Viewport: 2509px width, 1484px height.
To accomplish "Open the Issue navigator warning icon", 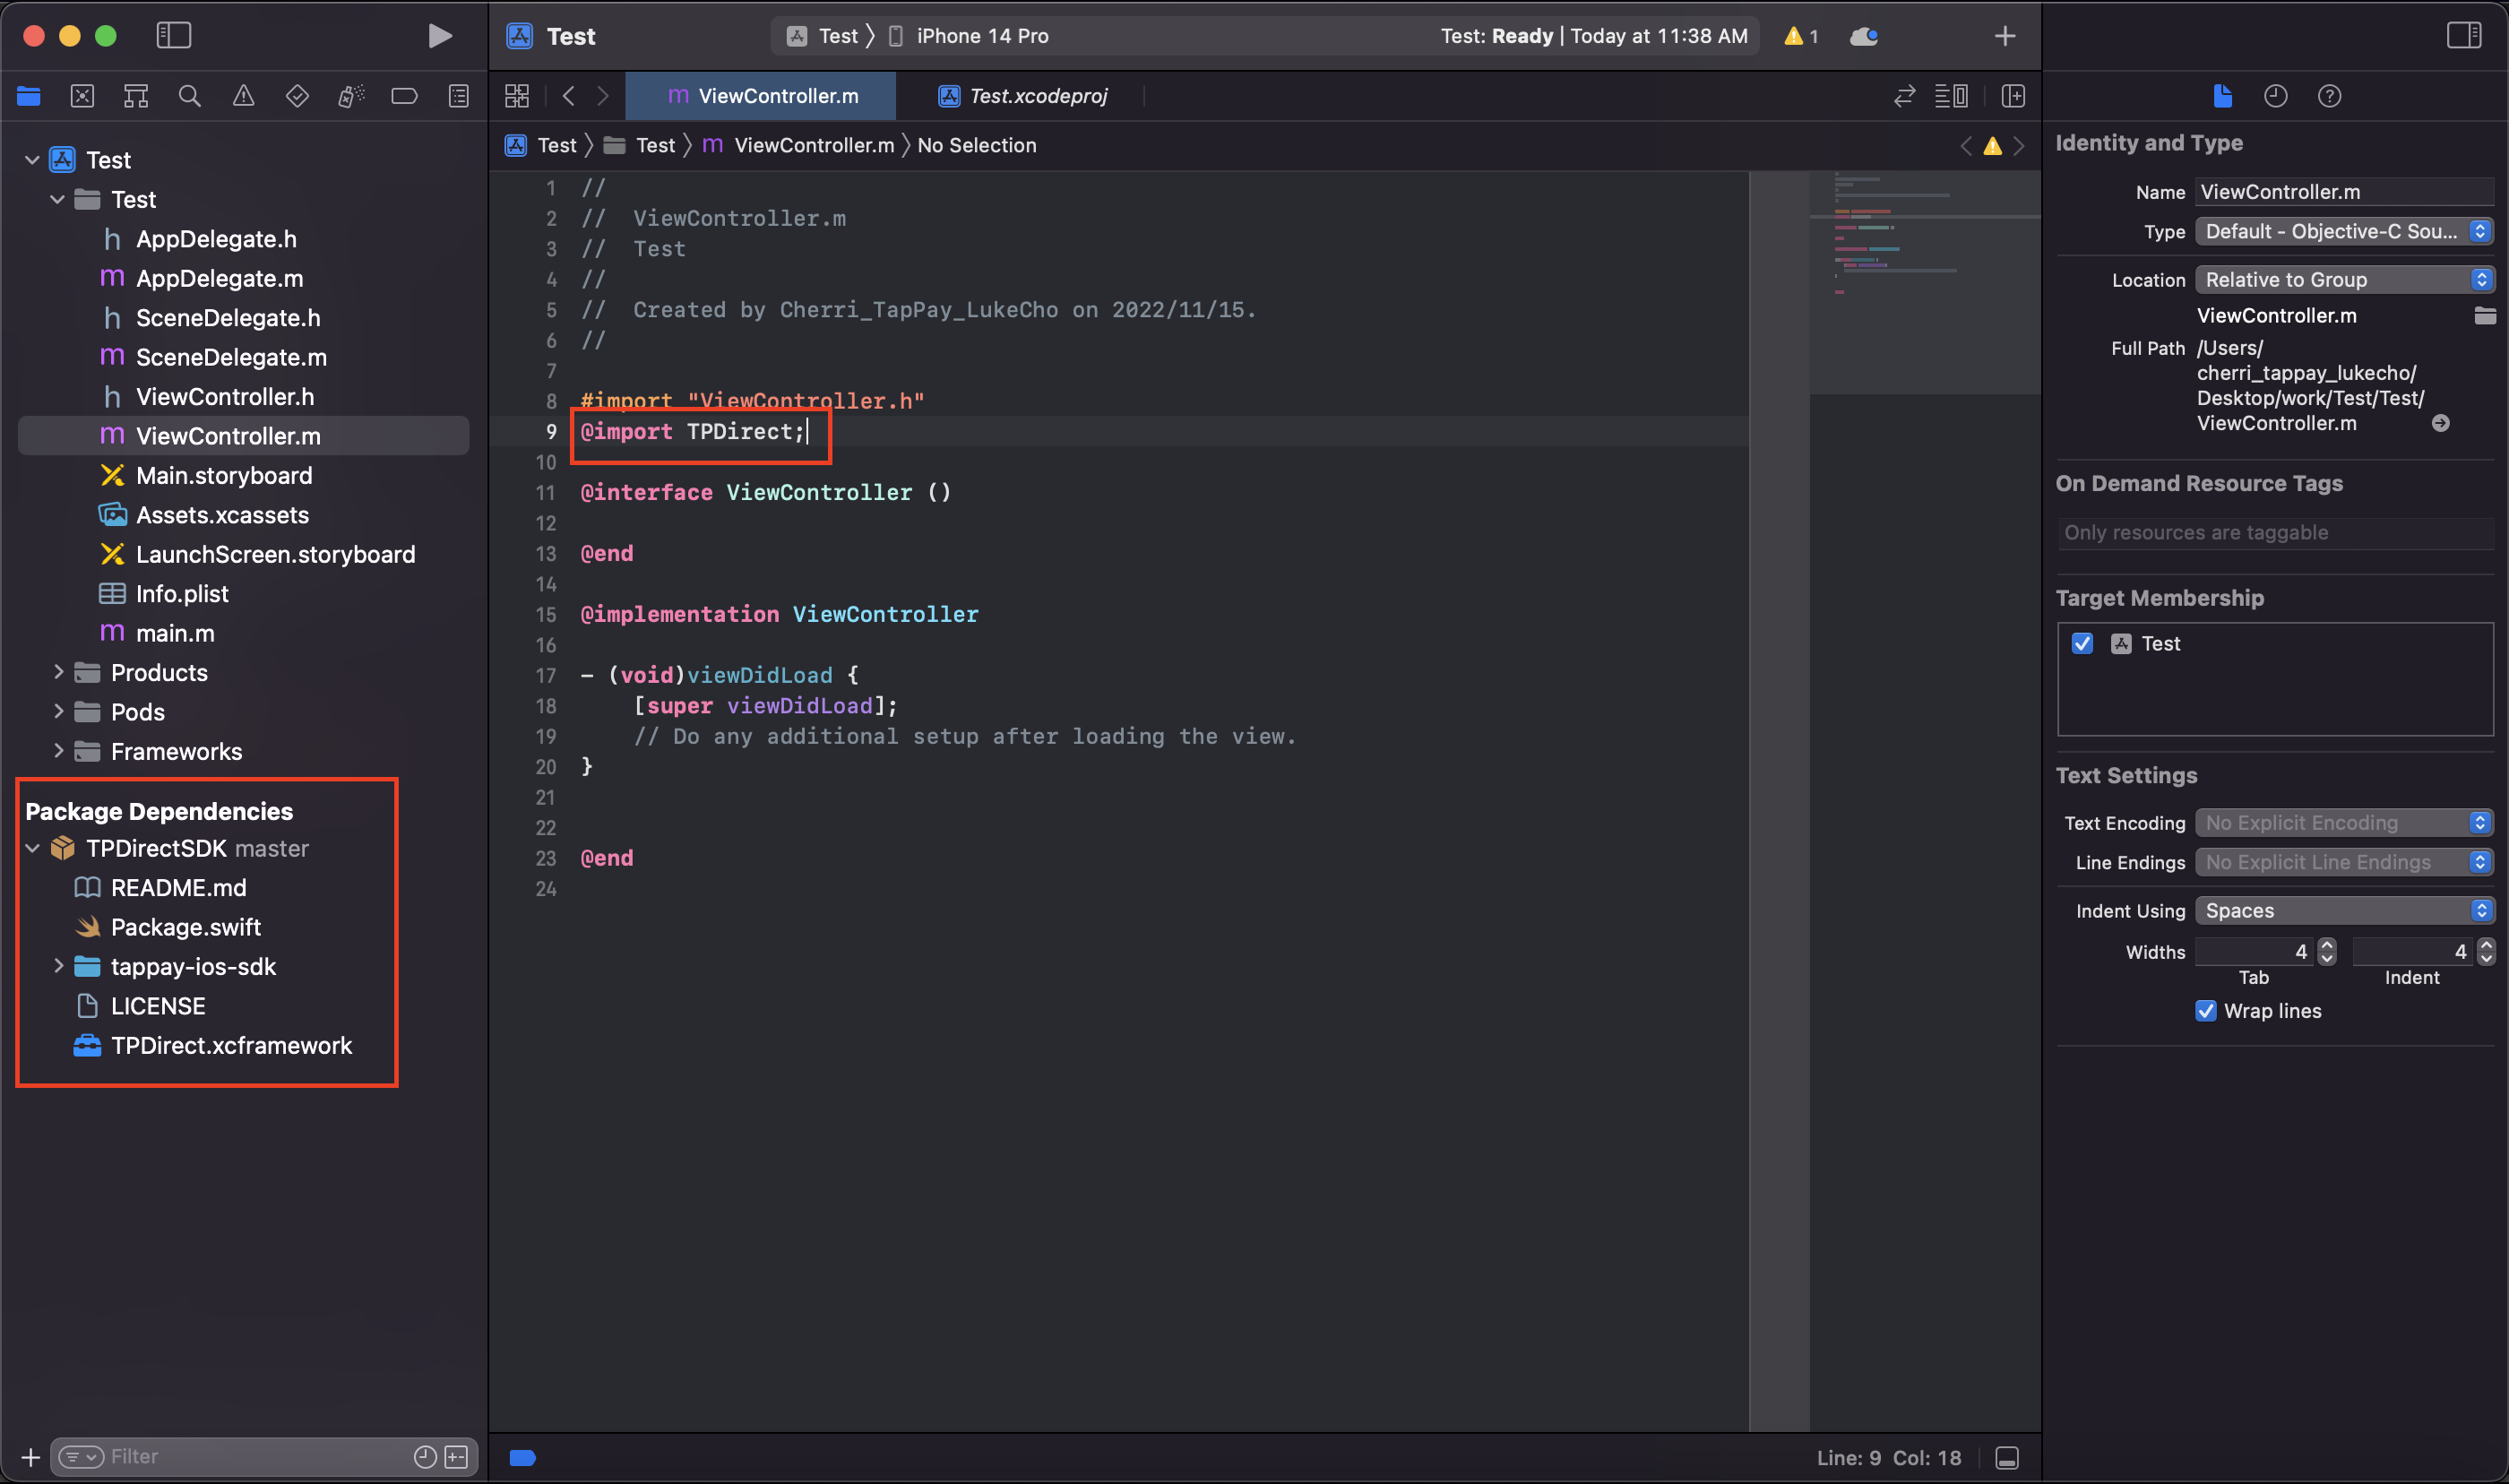I will (x=243, y=96).
